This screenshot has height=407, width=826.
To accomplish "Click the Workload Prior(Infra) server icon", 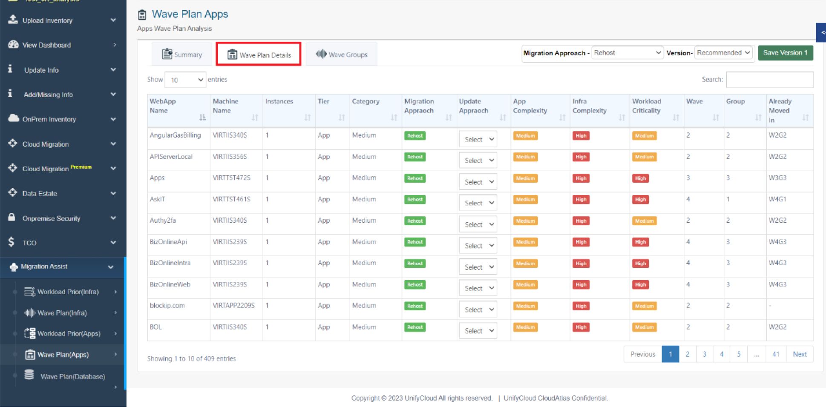I will point(29,291).
